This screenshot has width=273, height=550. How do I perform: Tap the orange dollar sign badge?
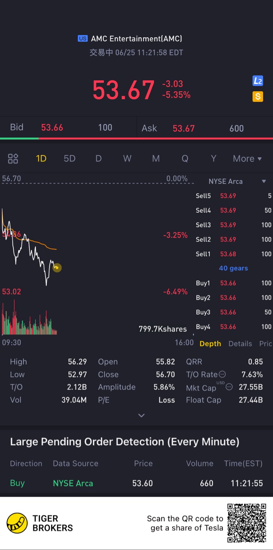(258, 97)
